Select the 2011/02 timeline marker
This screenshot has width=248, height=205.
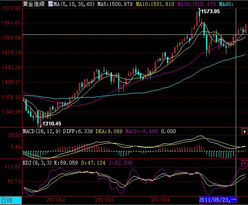coord(56,200)
